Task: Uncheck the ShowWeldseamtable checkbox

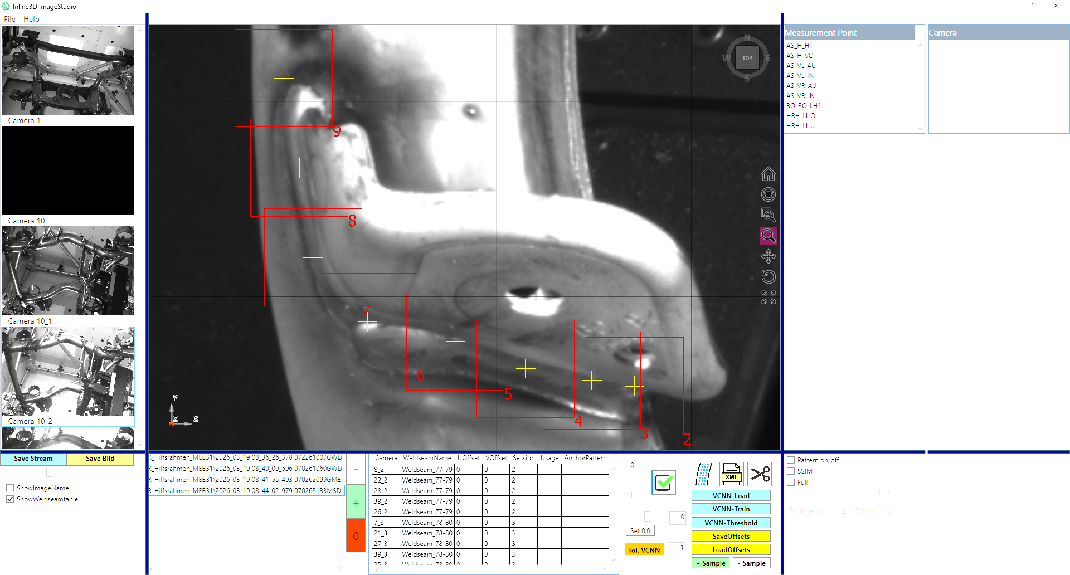Action: (10, 499)
